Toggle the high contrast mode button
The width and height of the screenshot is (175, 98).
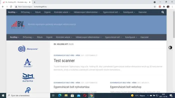(170, 48)
